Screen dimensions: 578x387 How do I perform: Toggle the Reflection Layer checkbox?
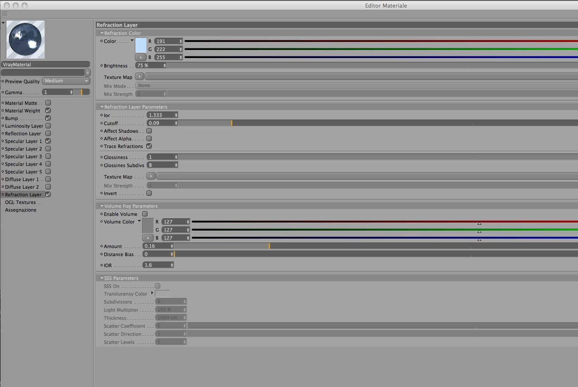click(x=48, y=134)
